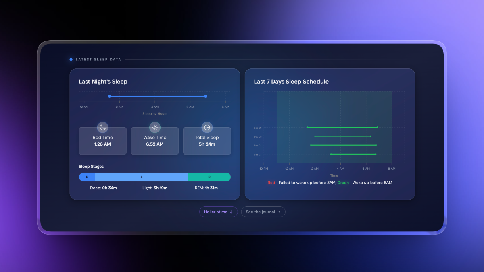484x272 pixels.
Task: Click the Green legend label below chart
Action: coord(343,183)
